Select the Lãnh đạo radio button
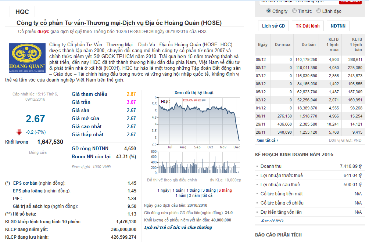 click(x=318, y=11)
